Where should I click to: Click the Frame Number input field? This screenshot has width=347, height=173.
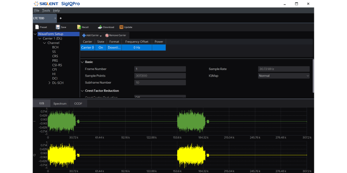pyautogui.click(x=159, y=69)
